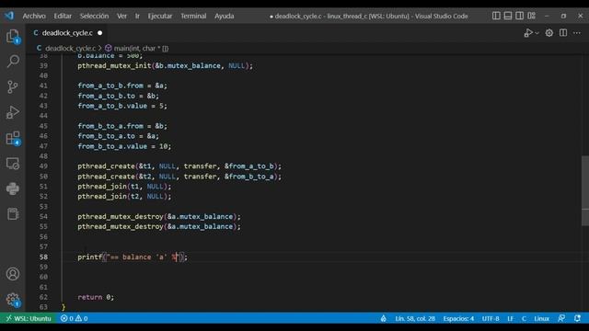This screenshot has height=331, width=589.
Task: Toggle the primary sidebar layout
Action: coord(496,16)
